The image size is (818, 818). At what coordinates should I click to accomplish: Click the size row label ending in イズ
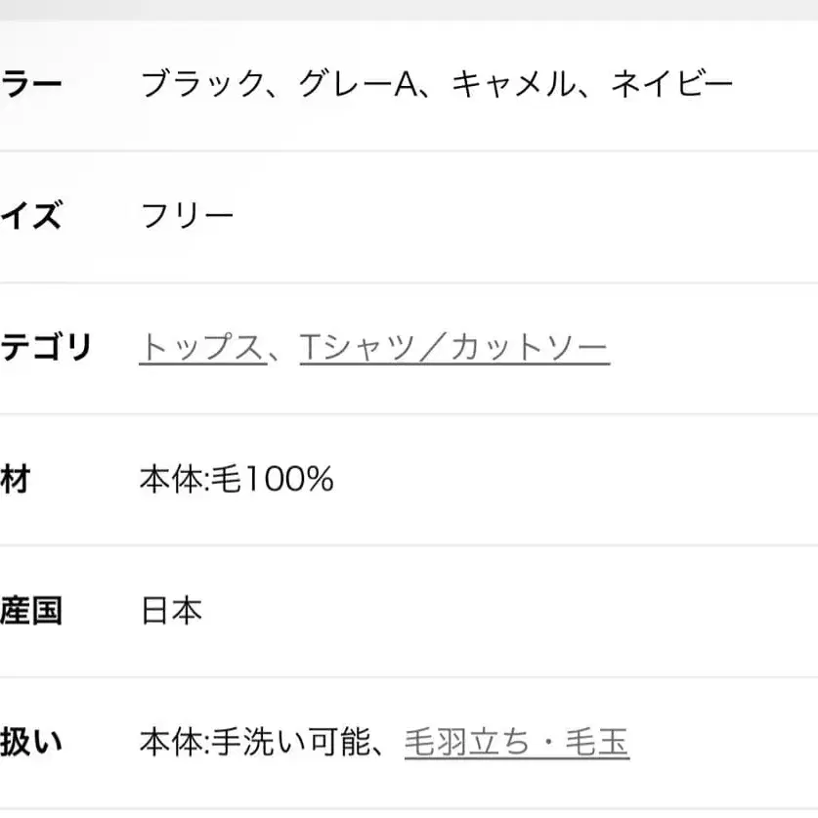point(31,216)
